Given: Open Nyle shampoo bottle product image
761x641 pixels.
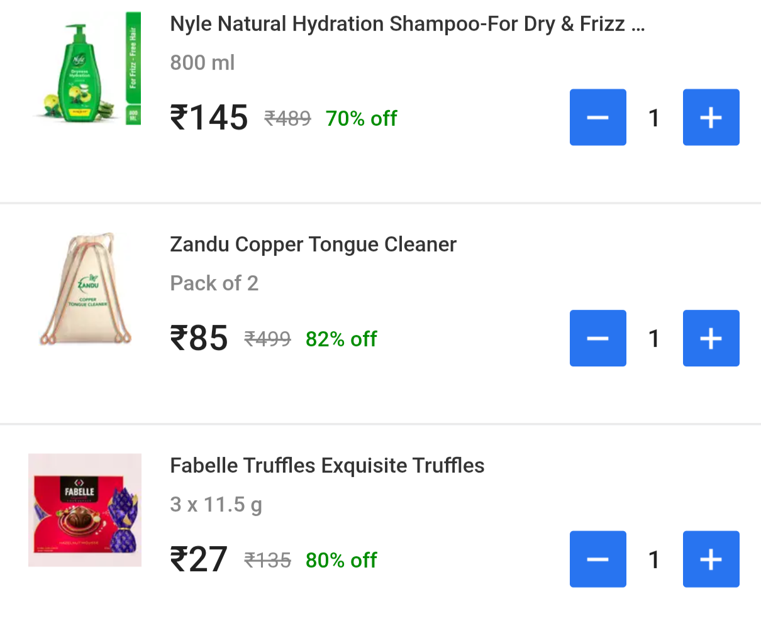Looking at the screenshot, I should [85, 69].
